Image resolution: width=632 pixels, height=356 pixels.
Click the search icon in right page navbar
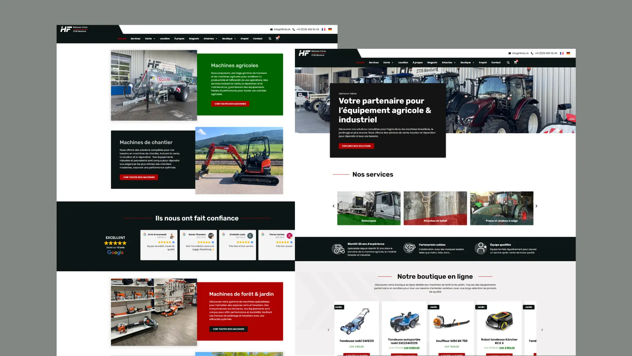click(508, 63)
